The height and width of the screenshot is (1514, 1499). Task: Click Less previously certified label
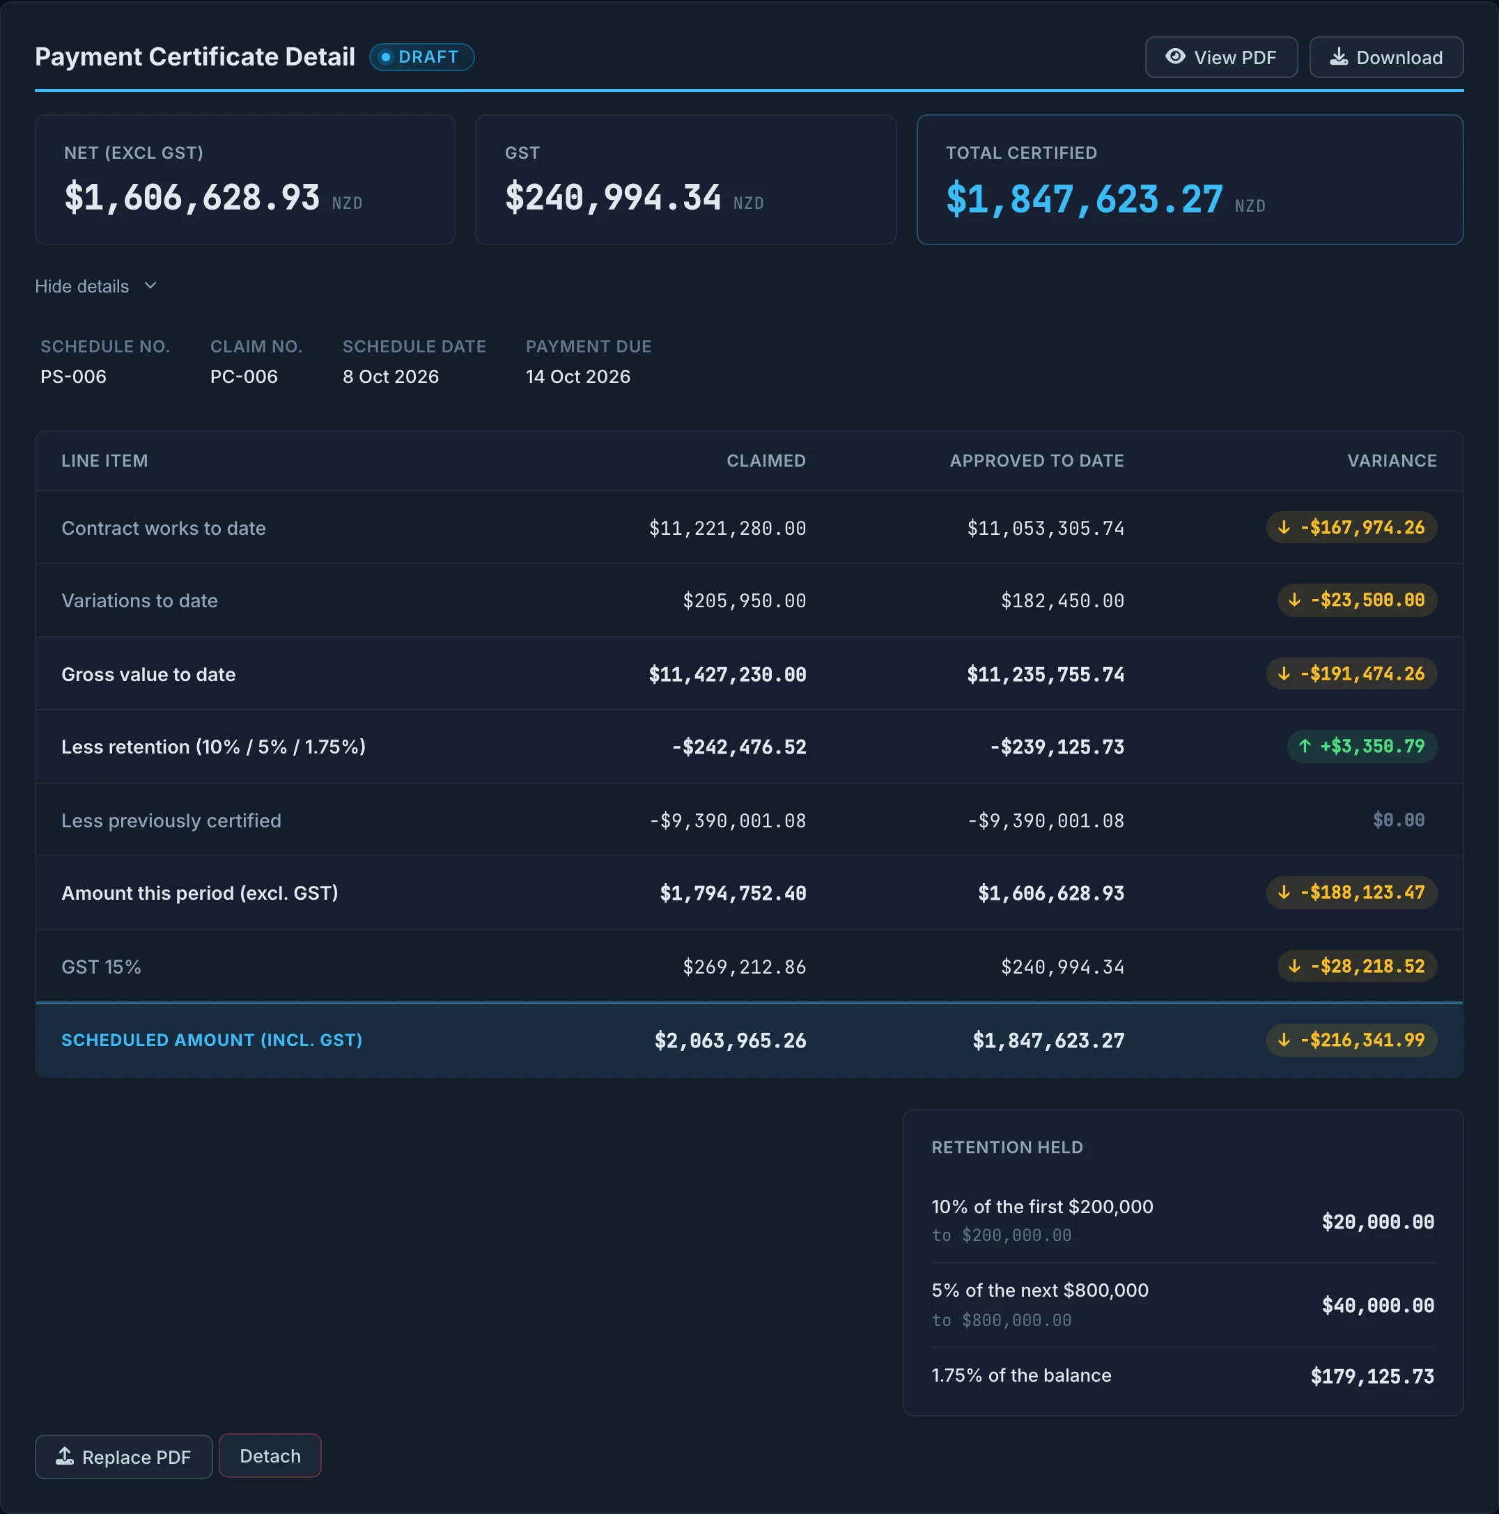[x=171, y=820]
